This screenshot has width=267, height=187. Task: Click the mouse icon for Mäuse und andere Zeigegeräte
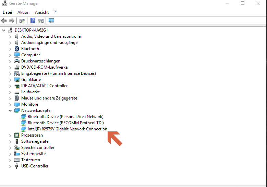click(17, 98)
